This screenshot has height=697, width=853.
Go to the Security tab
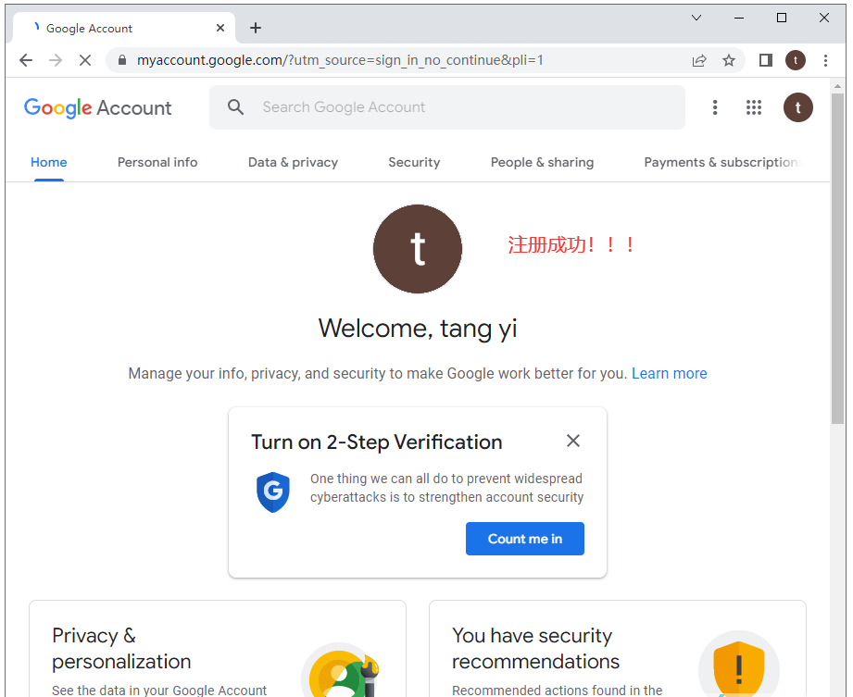coord(414,162)
